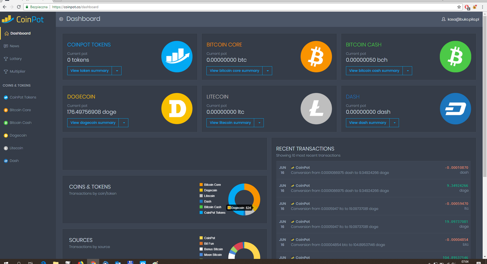Expand dropdown arrow next to View litecoin summary
The width and height of the screenshot is (487, 264).
point(259,123)
